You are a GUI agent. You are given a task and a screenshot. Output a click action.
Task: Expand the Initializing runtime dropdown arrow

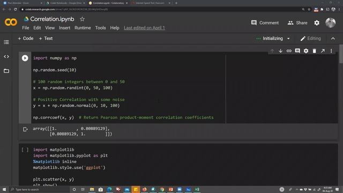tap(288, 39)
